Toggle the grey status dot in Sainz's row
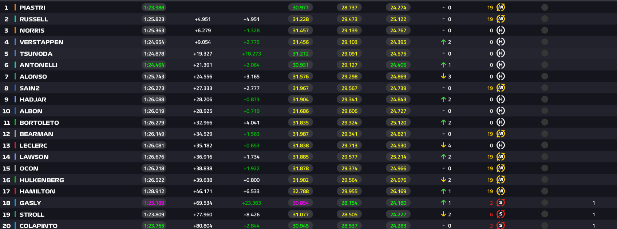The height and width of the screenshot is (229, 617). click(545, 88)
